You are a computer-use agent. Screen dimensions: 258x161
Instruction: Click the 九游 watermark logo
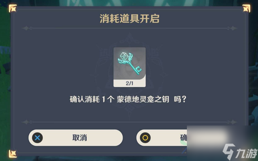click(x=239, y=152)
